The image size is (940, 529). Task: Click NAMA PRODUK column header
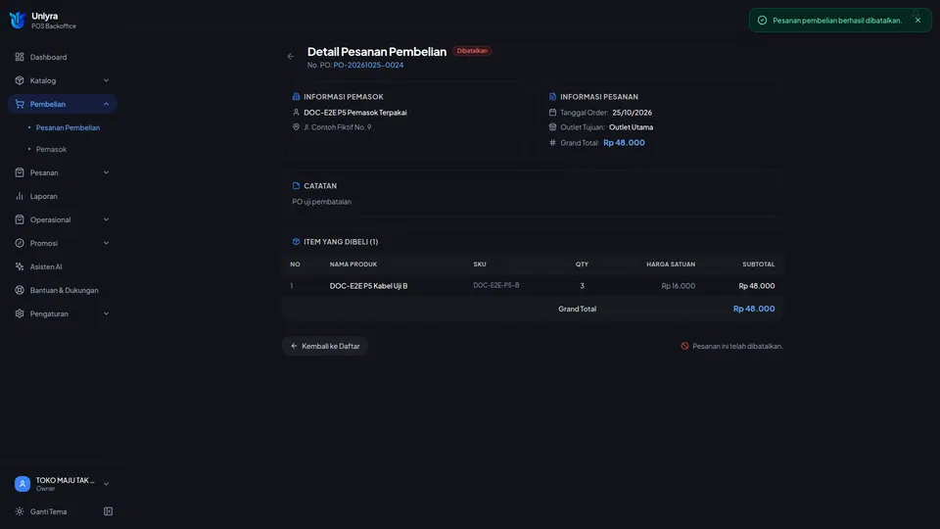[x=353, y=264]
